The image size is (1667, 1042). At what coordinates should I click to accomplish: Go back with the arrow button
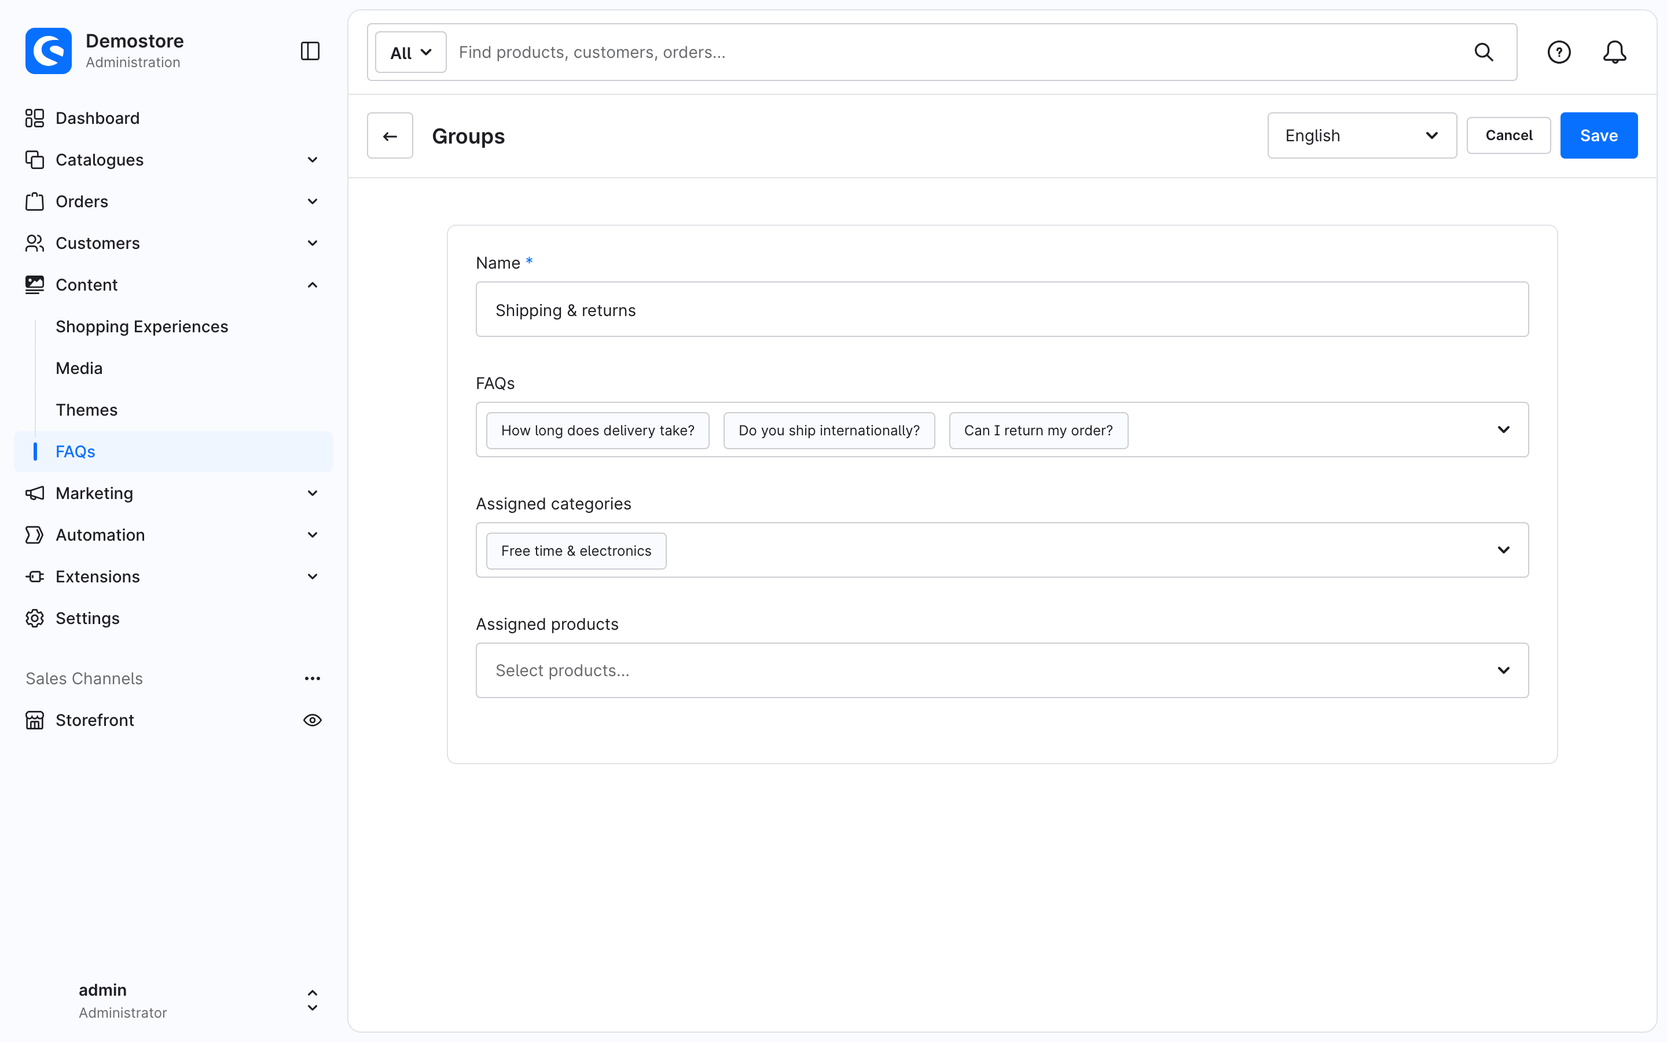tap(390, 136)
